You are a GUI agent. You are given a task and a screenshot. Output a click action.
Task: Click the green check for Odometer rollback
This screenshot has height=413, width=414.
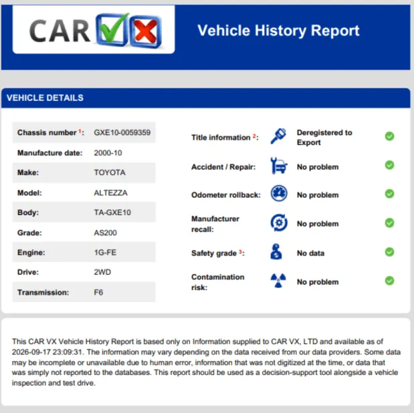(x=389, y=194)
